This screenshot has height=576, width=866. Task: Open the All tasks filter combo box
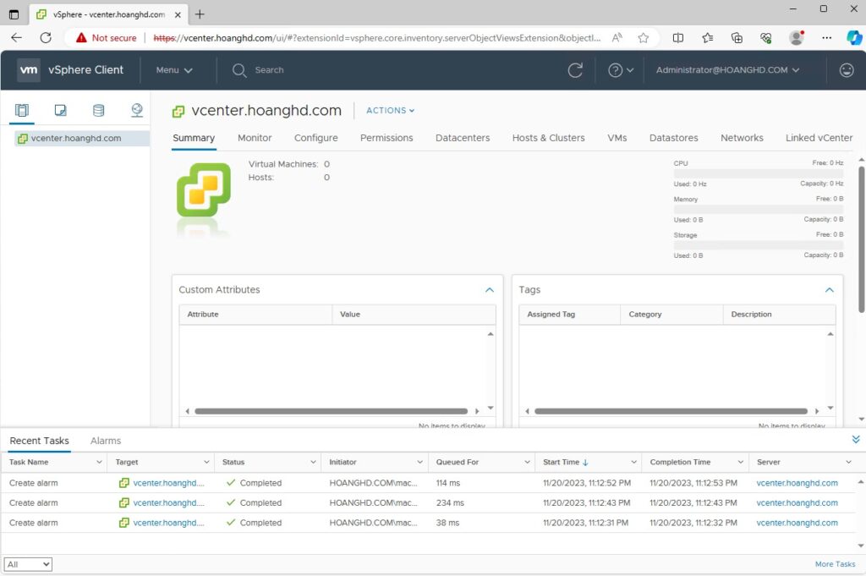point(28,564)
